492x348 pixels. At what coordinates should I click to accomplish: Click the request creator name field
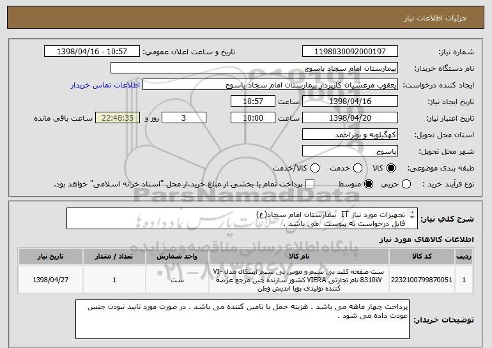(x=270, y=85)
